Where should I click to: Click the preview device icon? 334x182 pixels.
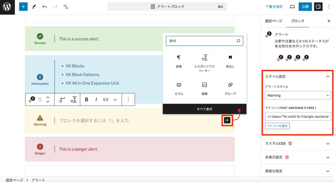292,7
